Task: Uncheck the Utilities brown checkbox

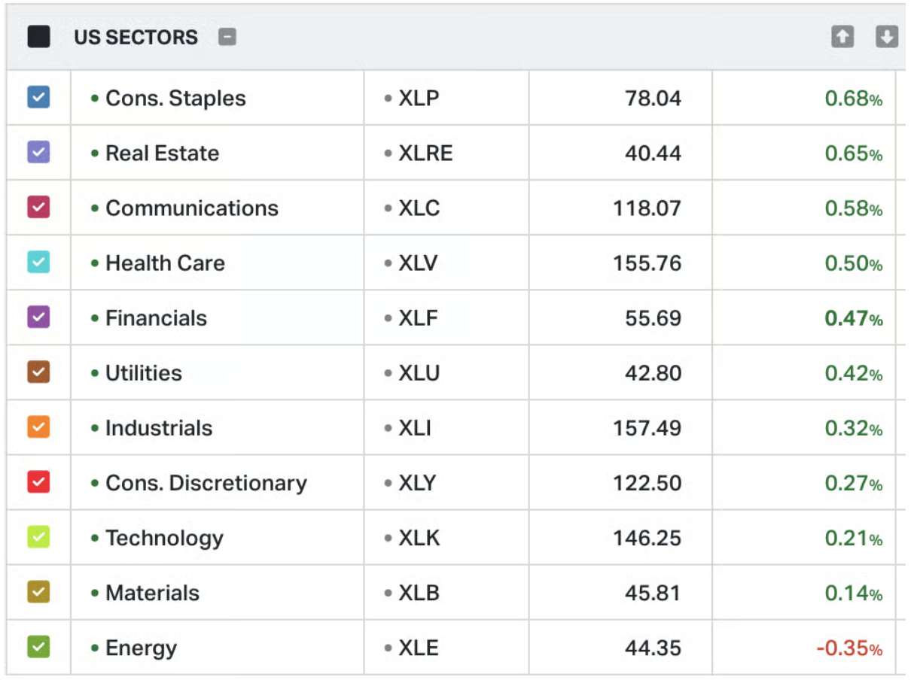Action: coord(38,372)
